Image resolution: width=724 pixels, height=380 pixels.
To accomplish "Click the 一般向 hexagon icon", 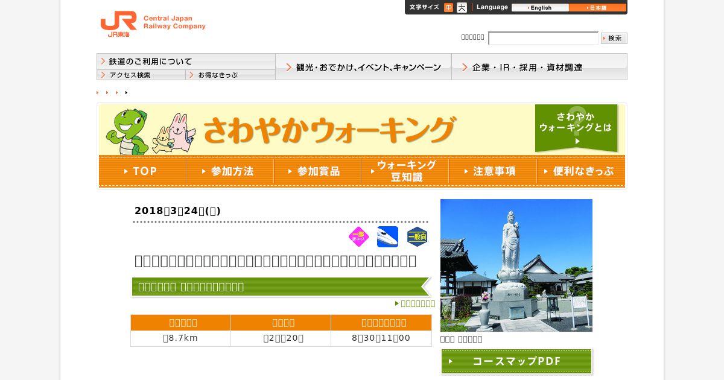I will click(417, 236).
